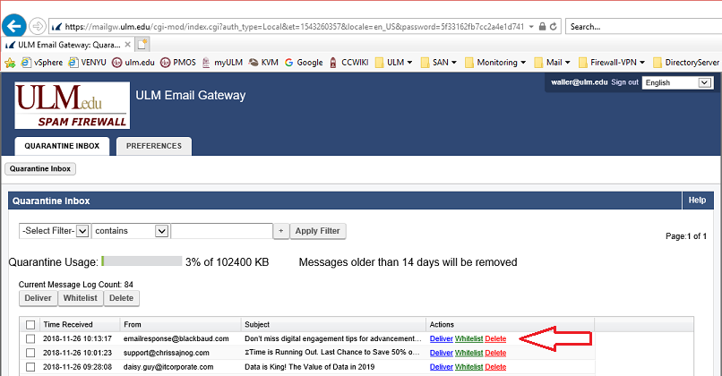This screenshot has height=376, width=722.
Task: Open a new browser tab
Action: [x=142, y=44]
